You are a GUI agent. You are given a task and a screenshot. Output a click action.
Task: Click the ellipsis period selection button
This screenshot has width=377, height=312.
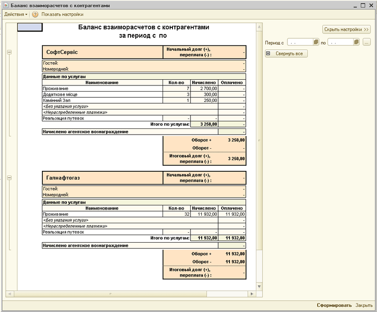pyautogui.click(x=367, y=42)
